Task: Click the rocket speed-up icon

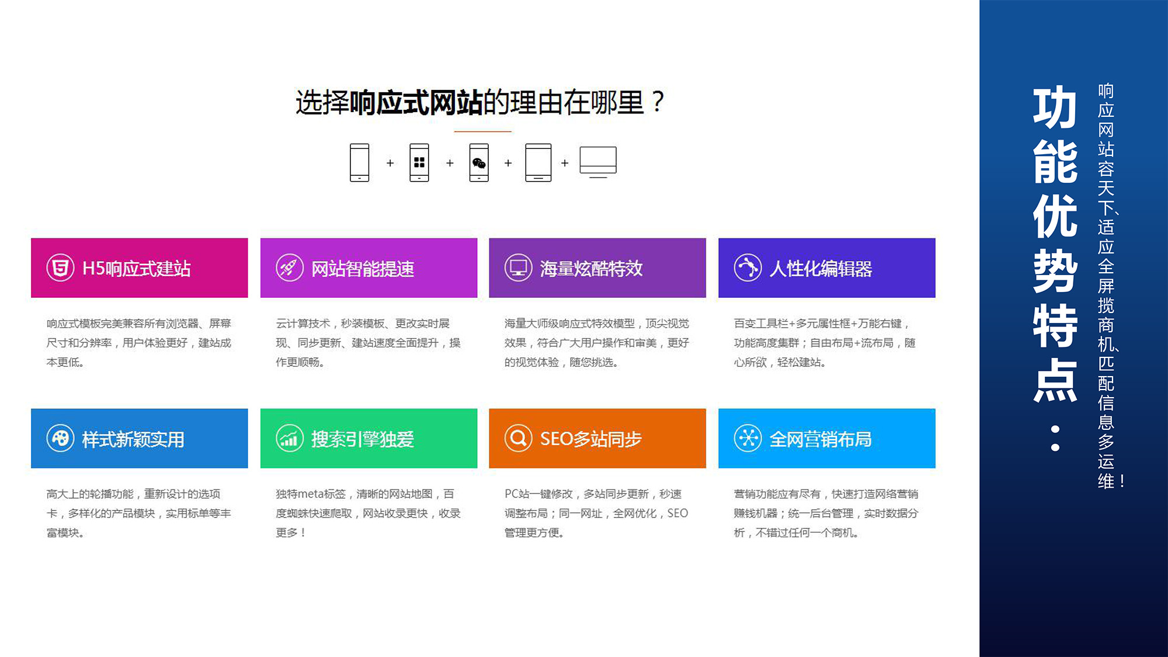Action: coord(290,268)
